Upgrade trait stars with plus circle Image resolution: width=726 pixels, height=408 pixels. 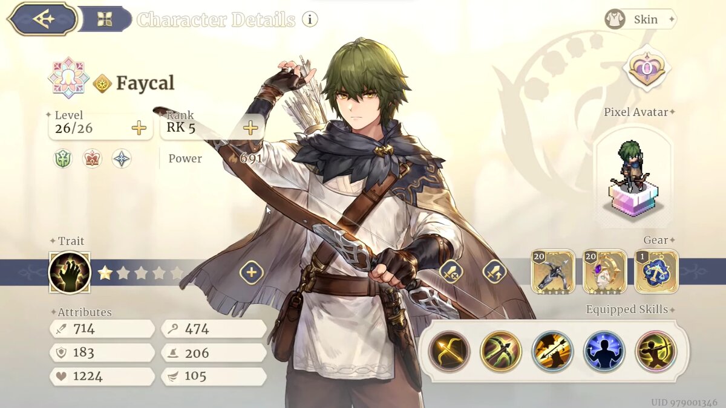251,273
